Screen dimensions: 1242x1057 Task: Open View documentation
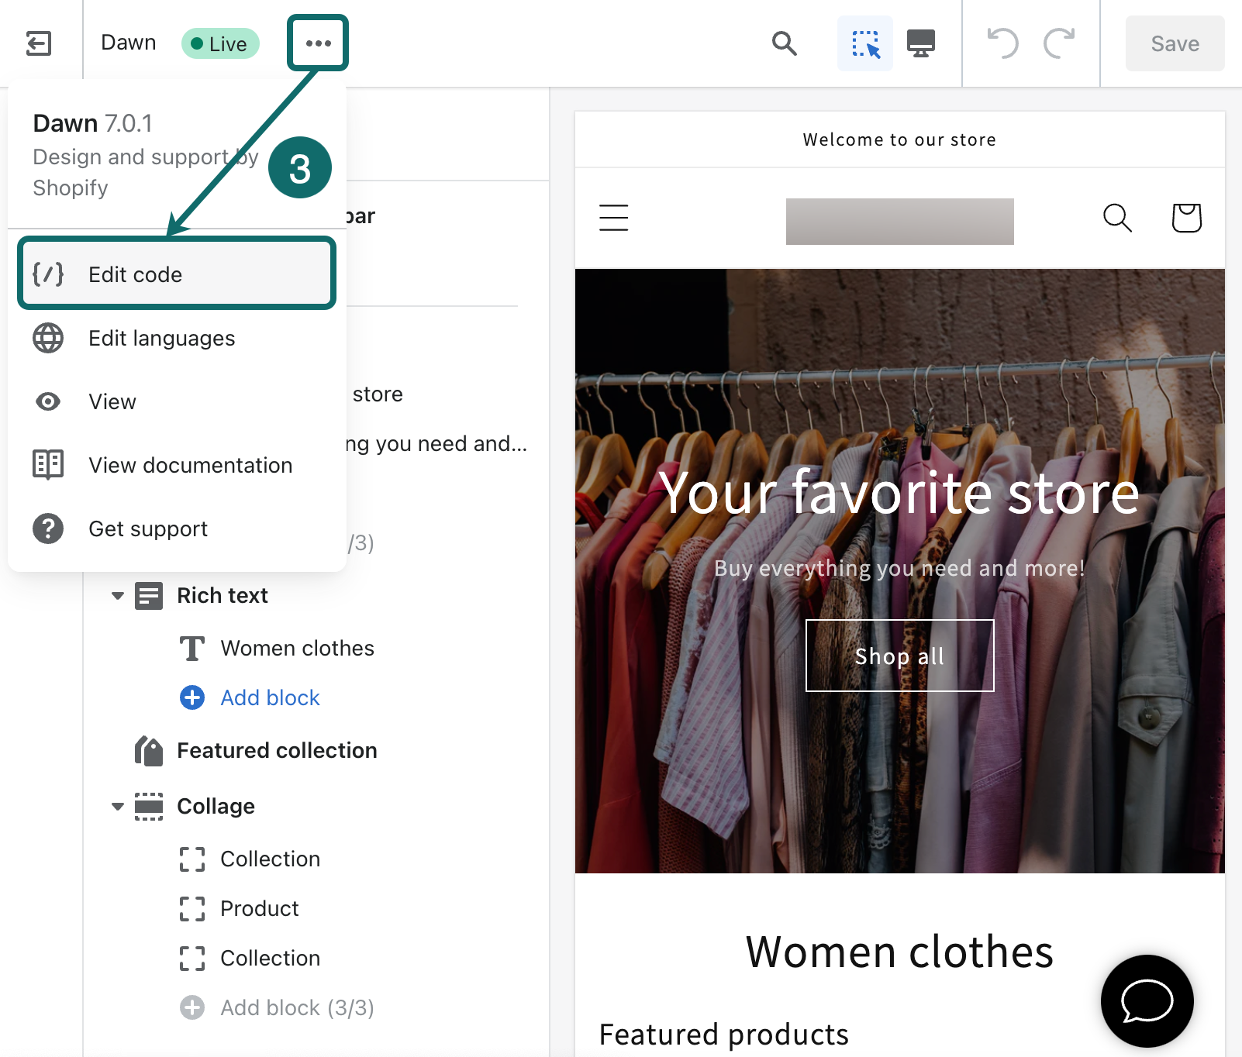coord(190,465)
